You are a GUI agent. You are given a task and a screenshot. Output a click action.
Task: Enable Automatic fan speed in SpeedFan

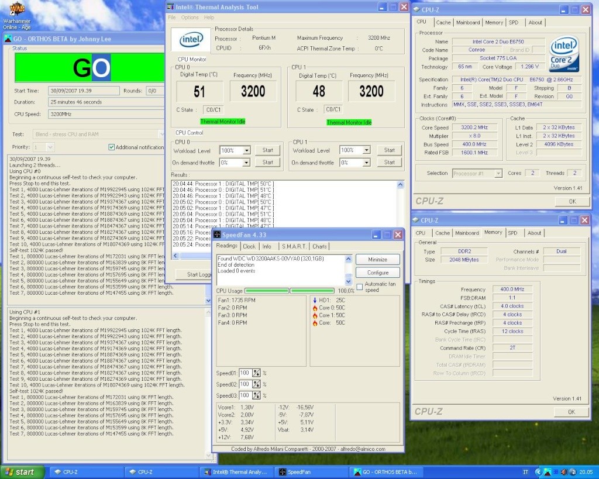[x=360, y=287]
